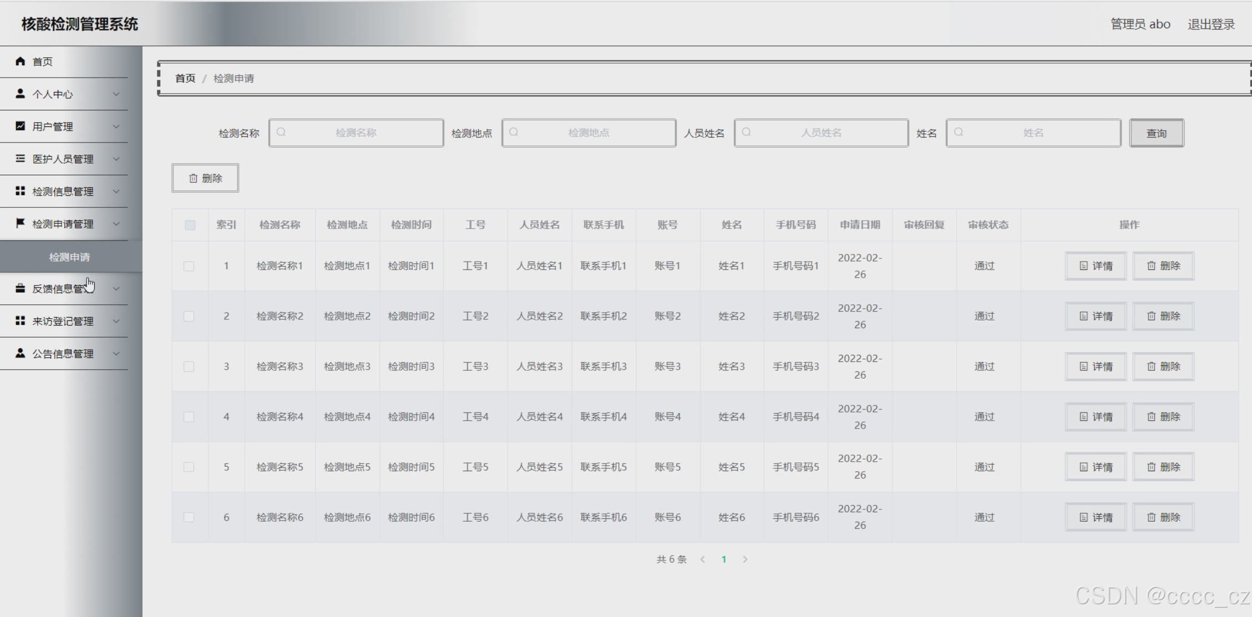
Task: Click the flag icon beside 检测申请管理
Action: (x=21, y=223)
